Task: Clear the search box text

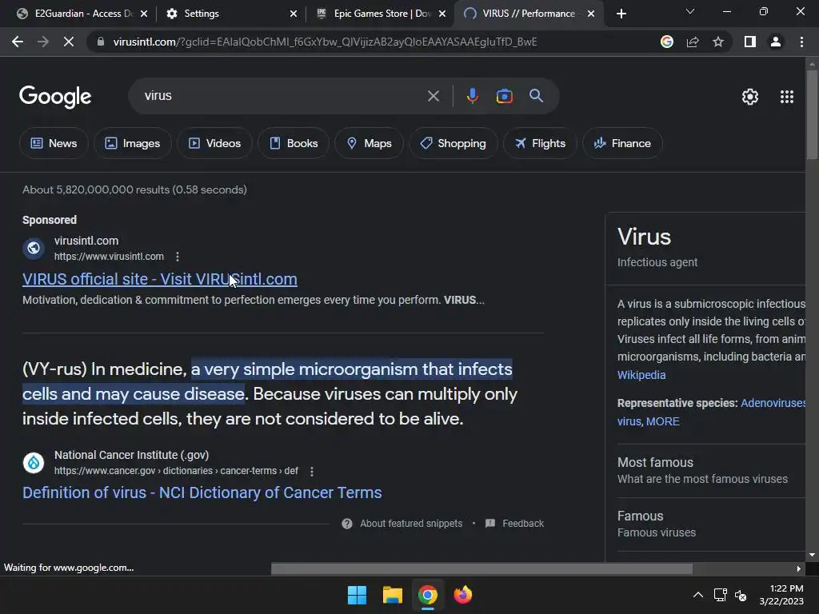Action: click(x=433, y=96)
